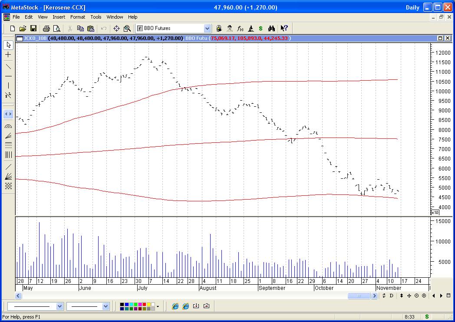
Task: Choose the vertical line drawing tool
Action: (8, 85)
